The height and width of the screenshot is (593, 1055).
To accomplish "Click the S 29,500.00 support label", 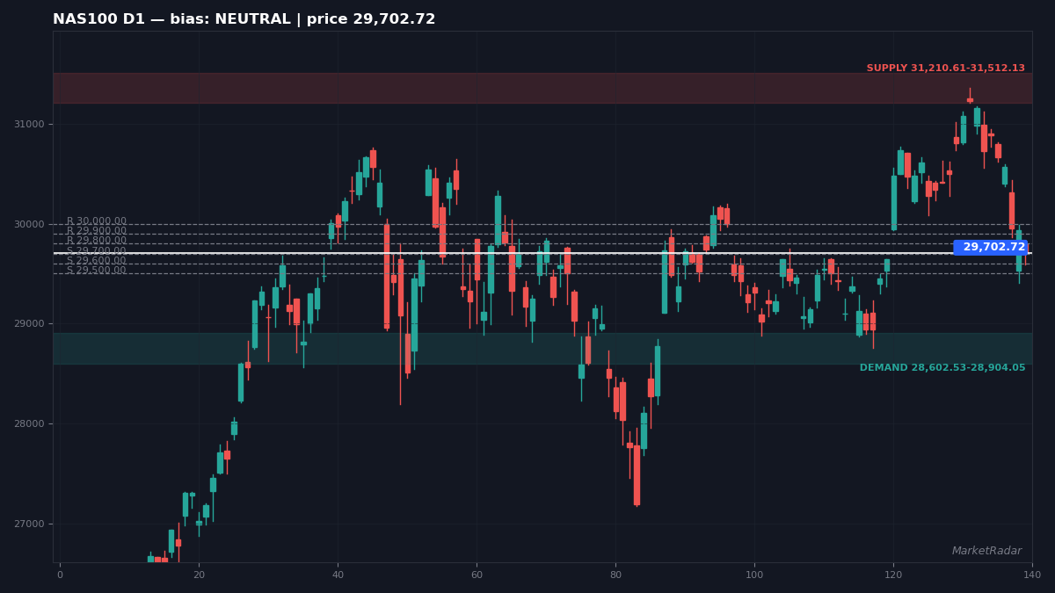I will click(97, 271).
